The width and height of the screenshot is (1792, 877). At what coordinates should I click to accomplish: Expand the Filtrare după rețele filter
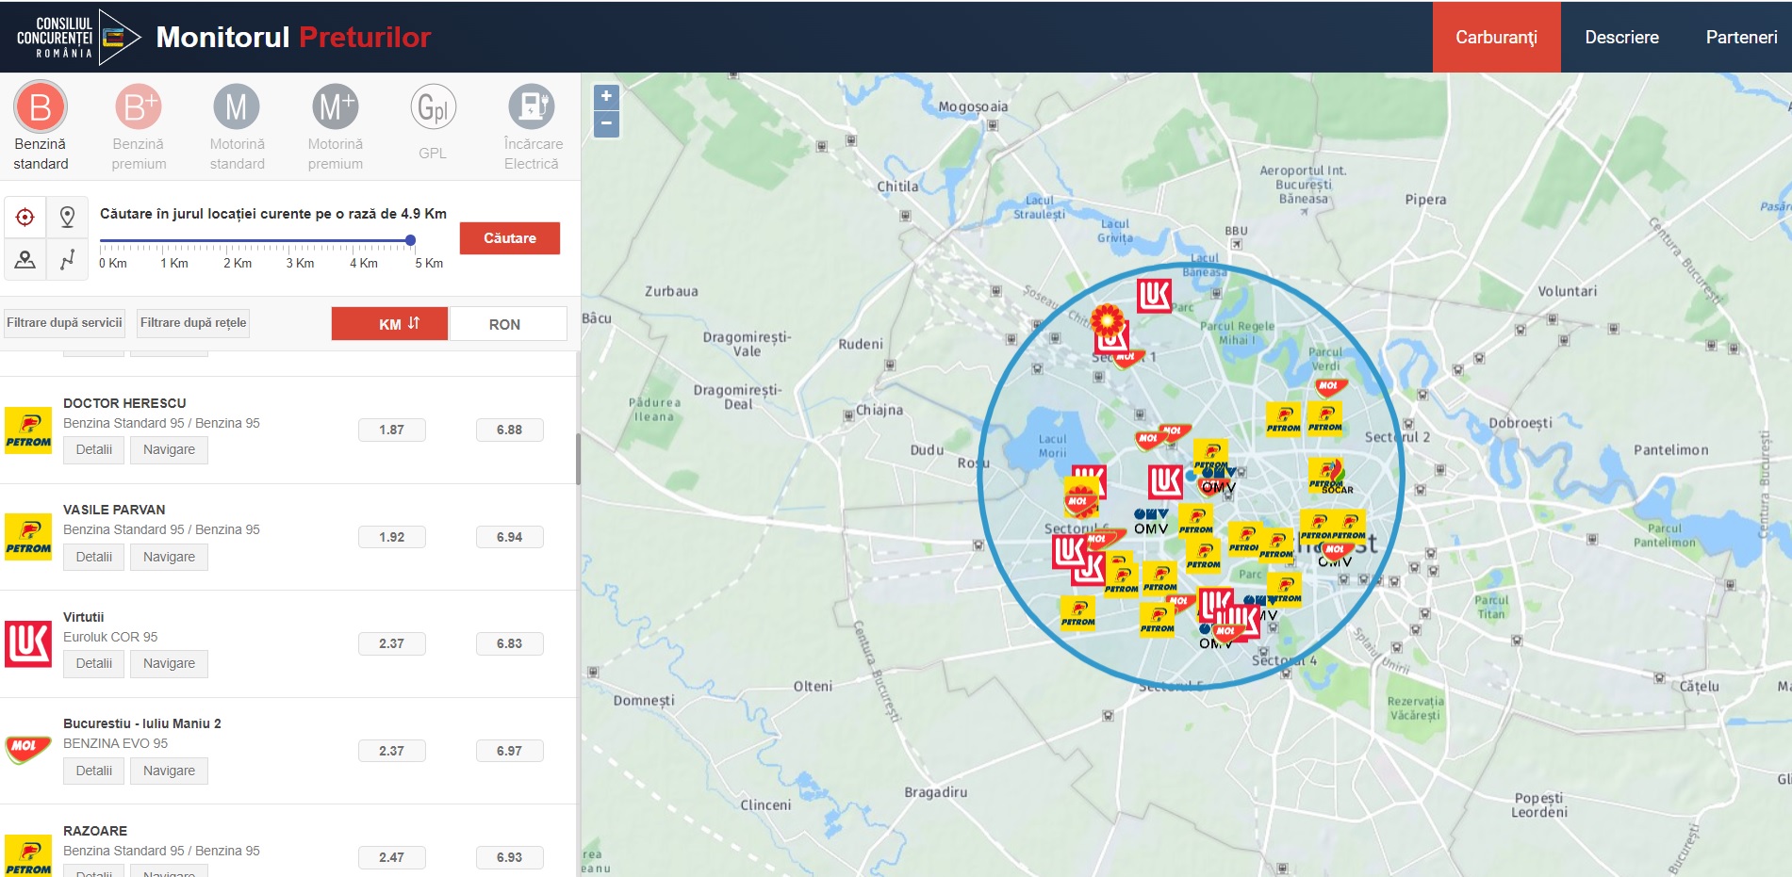click(193, 323)
